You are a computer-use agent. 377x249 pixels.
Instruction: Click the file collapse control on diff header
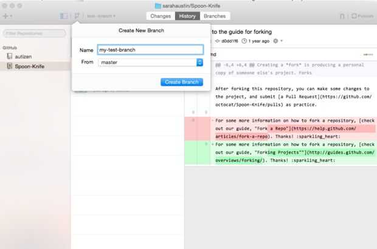(368, 55)
